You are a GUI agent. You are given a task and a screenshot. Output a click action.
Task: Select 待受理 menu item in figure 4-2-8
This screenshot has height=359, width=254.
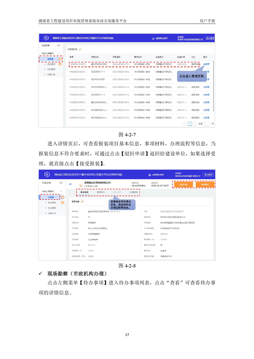(51, 197)
